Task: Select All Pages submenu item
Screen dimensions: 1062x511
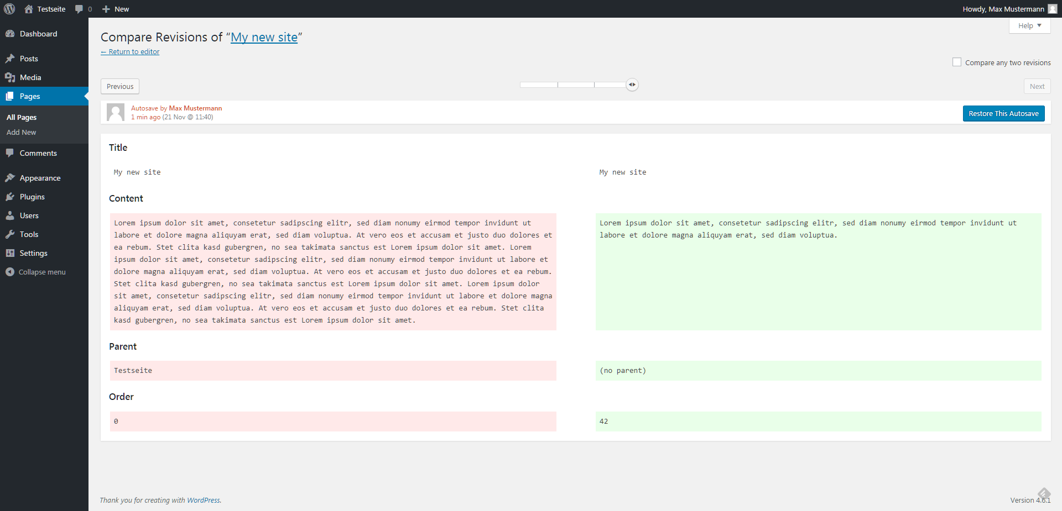Action: 22,117
